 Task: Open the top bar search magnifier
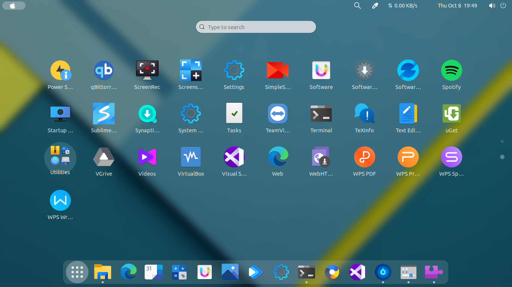point(358,6)
